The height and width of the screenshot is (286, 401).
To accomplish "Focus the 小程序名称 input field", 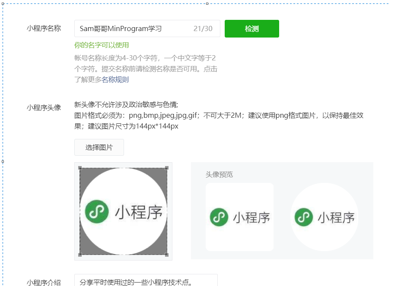I will 147,28.
